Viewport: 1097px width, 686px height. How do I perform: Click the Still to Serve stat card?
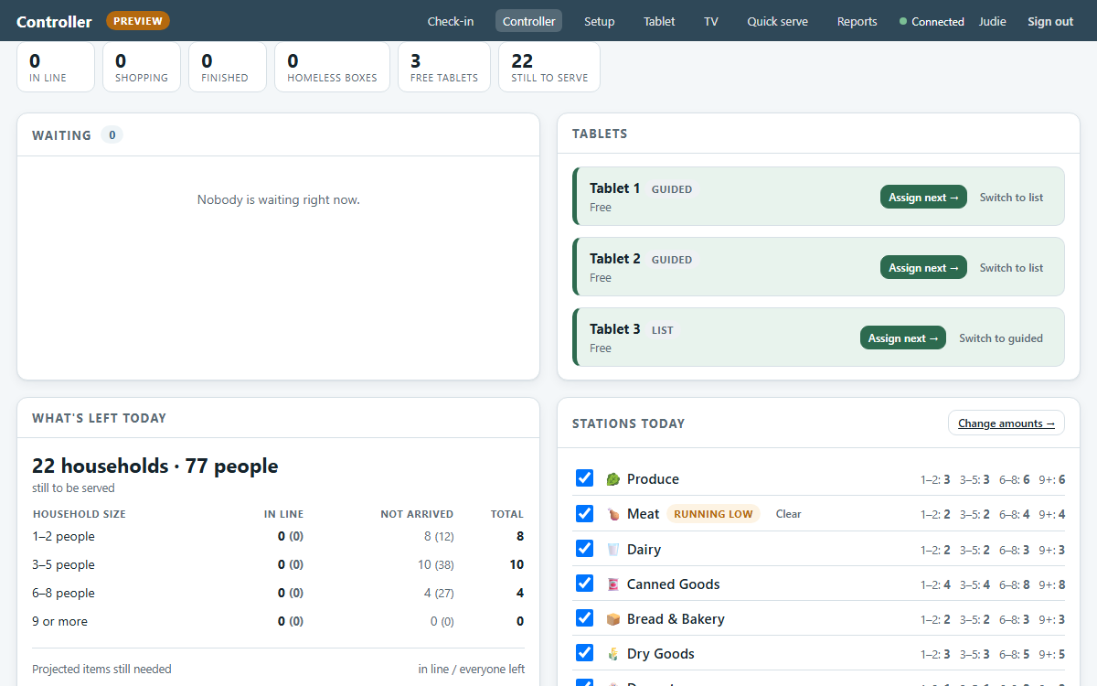[x=549, y=67]
